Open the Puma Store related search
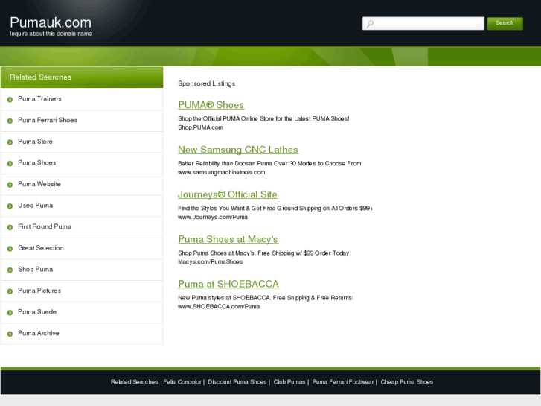The height and width of the screenshot is (406, 541). pyautogui.click(x=35, y=142)
